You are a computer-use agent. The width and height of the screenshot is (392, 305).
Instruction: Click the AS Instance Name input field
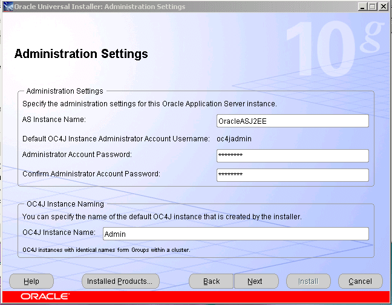point(293,121)
